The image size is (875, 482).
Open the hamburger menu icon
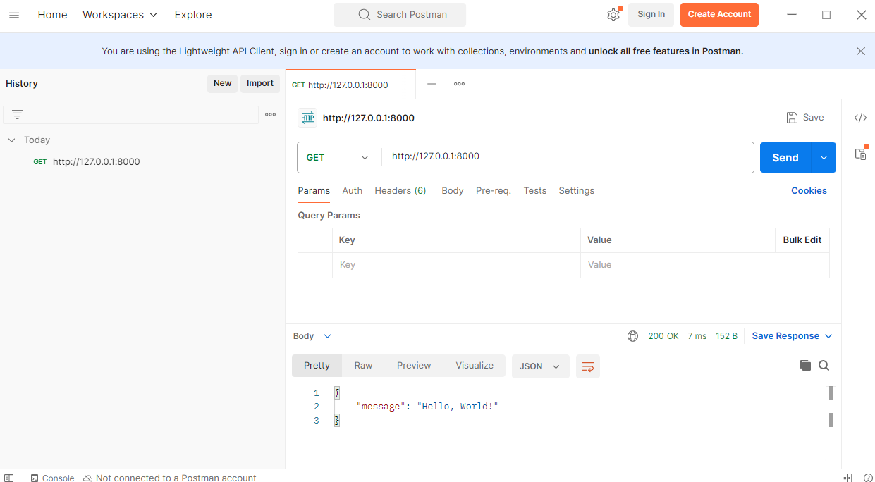tap(14, 15)
